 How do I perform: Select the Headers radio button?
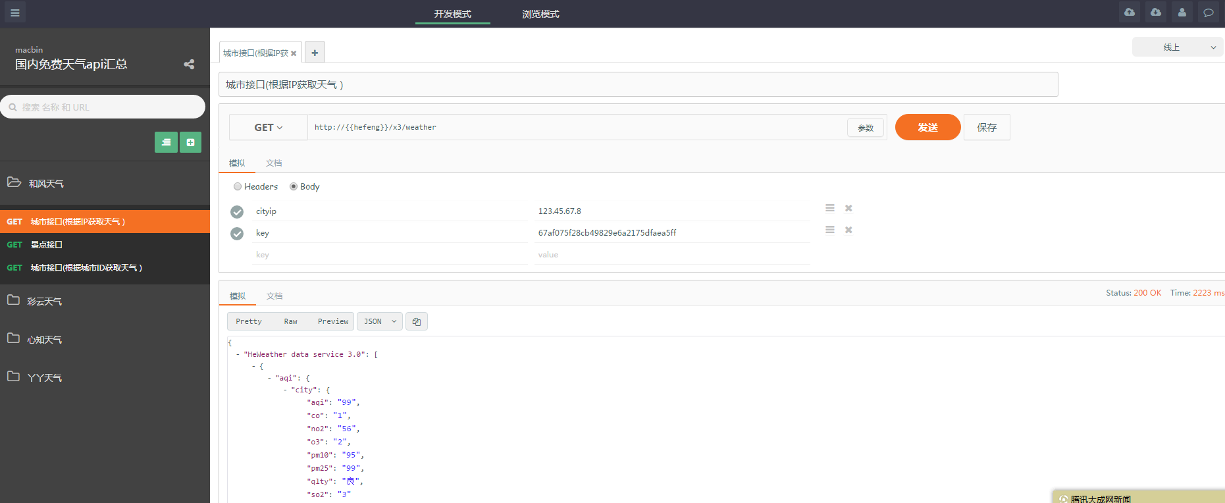point(238,186)
